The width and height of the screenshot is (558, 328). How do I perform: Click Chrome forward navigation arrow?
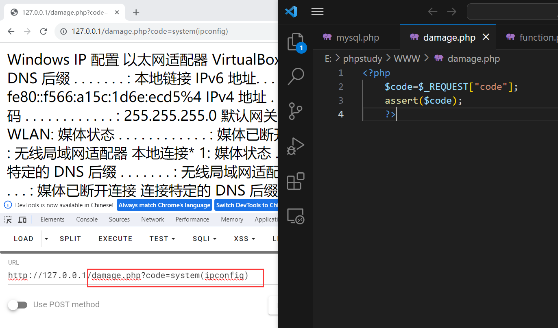(27, 31)
